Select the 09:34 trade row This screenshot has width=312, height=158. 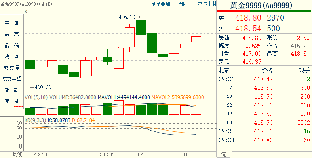click(264, 140)
